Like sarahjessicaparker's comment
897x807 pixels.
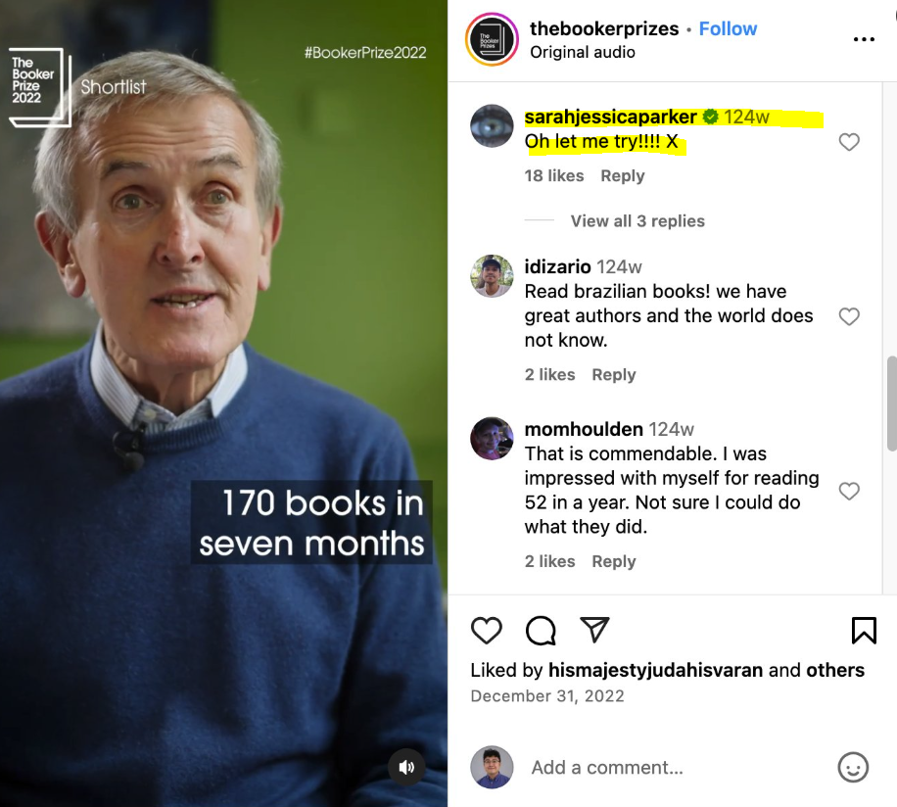pos(849,142)
